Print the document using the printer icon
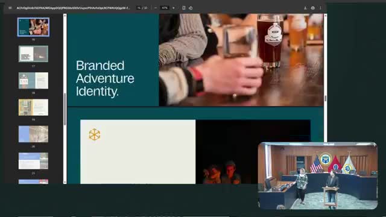 [312, 8]
